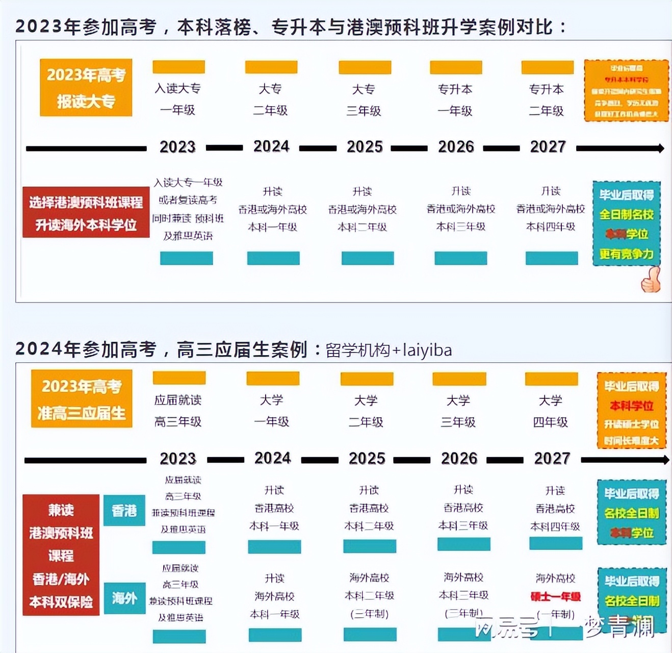
Task: Click the text 大学 一年级
Action: tap(272, 411)
